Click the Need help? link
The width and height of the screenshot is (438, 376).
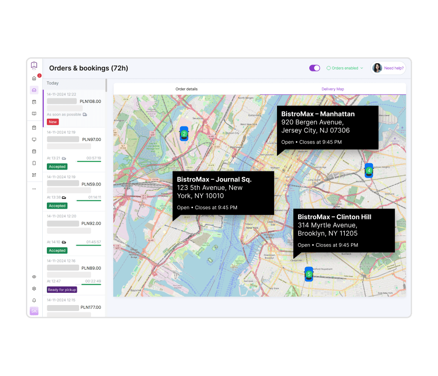(x=394, y=68)
